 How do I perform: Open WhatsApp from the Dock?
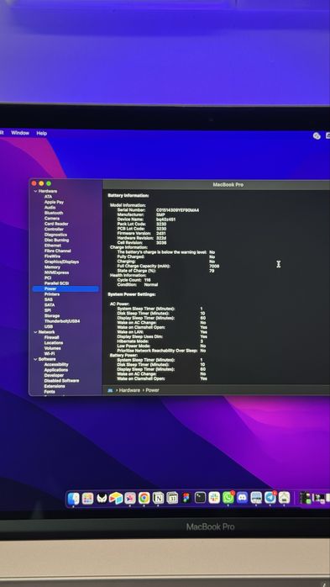[228, 498]
